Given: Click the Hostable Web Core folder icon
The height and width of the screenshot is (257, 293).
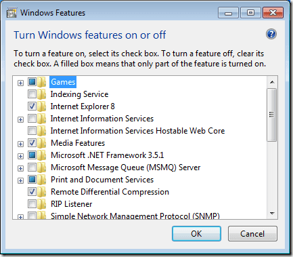Looking at the screenshot, I should [42, 131].
